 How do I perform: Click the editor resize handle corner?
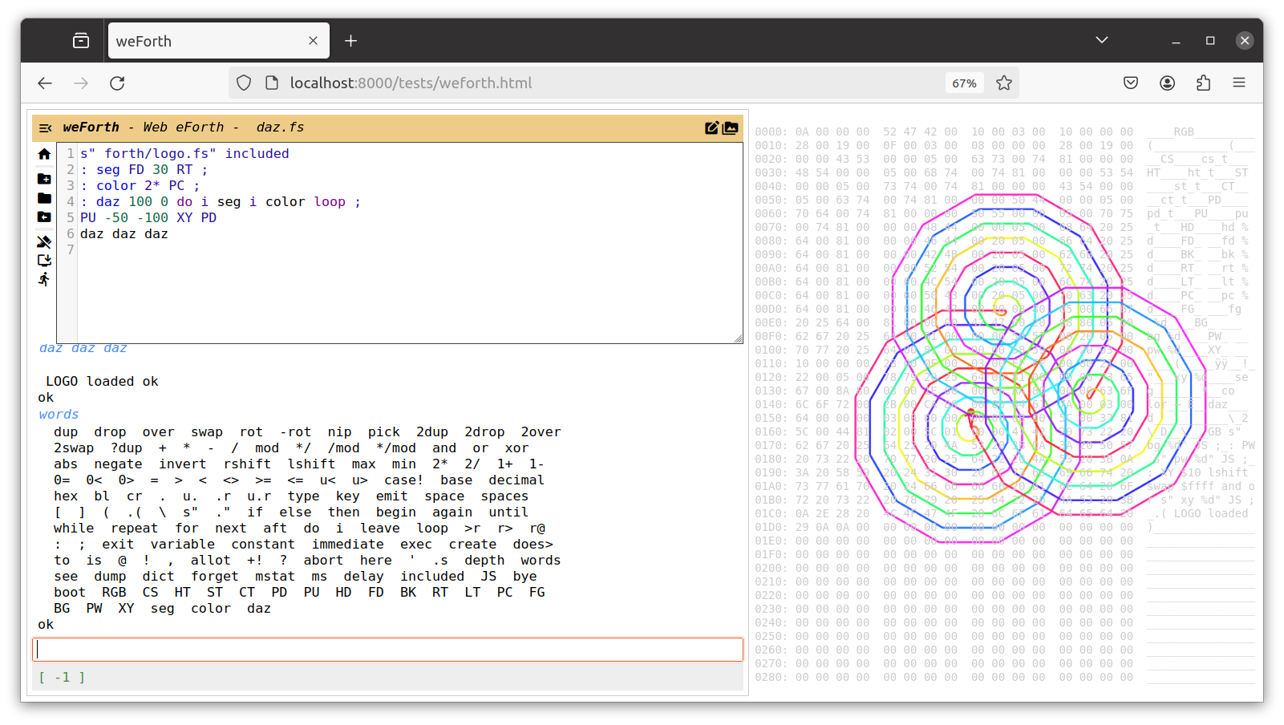pos(738,339)
